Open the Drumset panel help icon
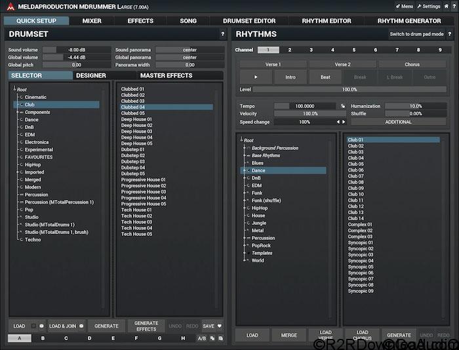The height and width of the screenshot is (350, 459). click(x=223, y=34)
